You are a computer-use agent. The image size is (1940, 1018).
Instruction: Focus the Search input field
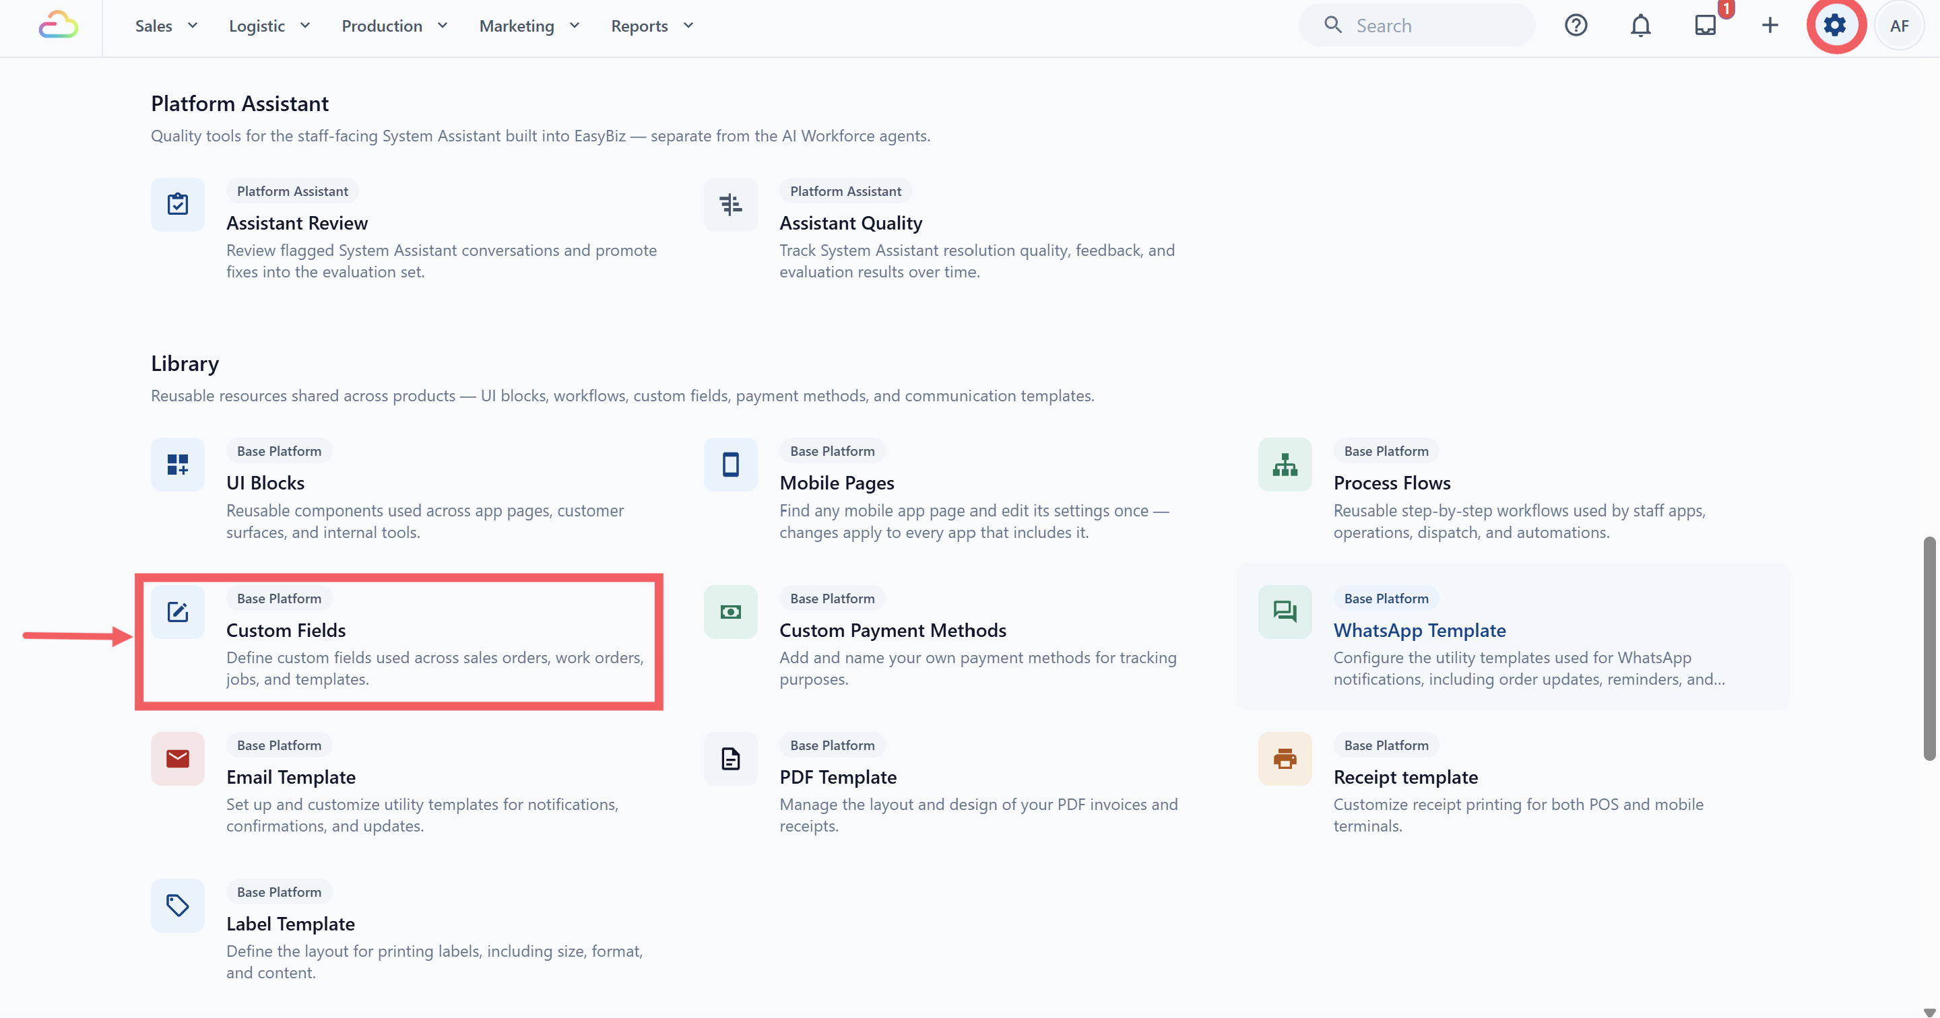click(1417, 26)
